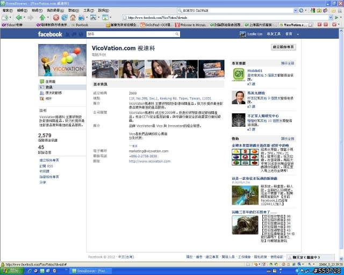Open the 訂閱 RSS sidebar link

pyautogui.click(x=46, y=166)
